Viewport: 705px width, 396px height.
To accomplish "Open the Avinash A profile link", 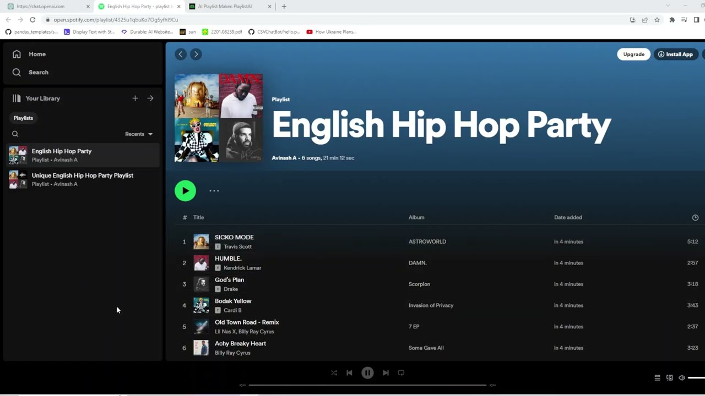I will tap(284, 158).
